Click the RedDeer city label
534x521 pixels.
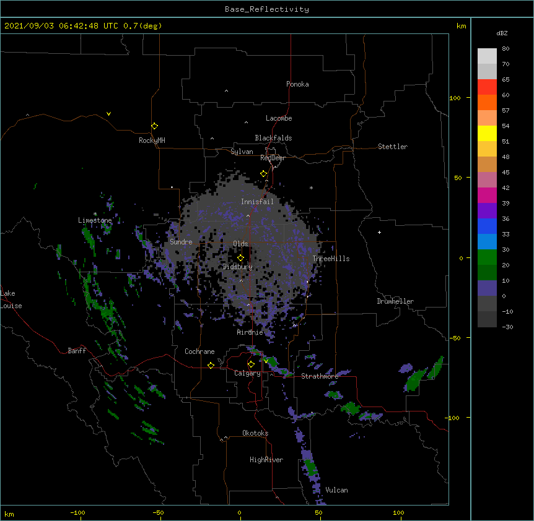tap(273, 158)
